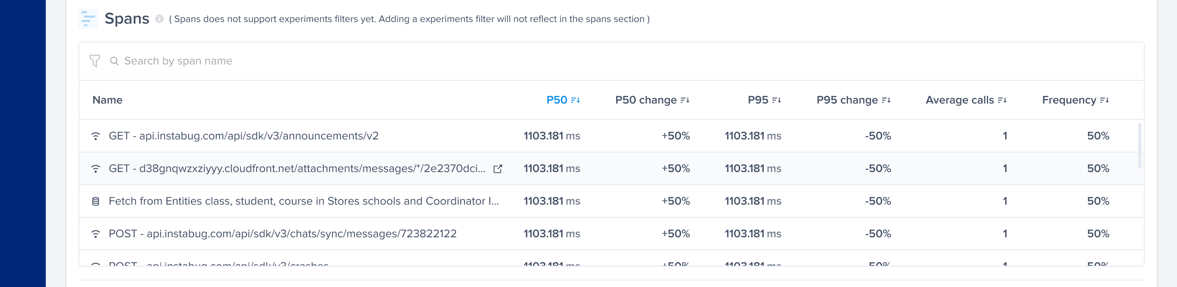Click the spans table vertical scrollbar
The image size is (1177, 287).
(1139, 146)
